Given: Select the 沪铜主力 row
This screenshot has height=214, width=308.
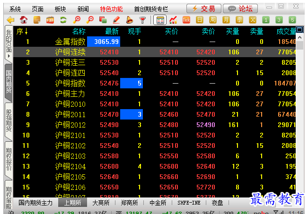Looking at the screenshot, I should (154, 94).
